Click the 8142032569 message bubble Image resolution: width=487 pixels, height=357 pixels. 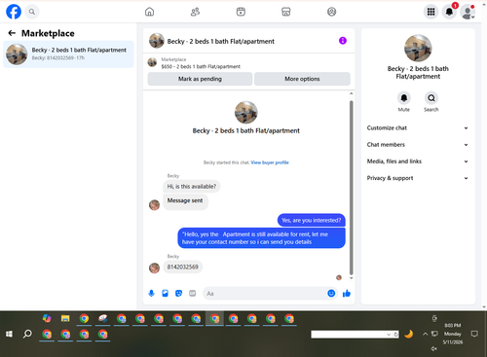pyautogui.click(x=182, y=267)
